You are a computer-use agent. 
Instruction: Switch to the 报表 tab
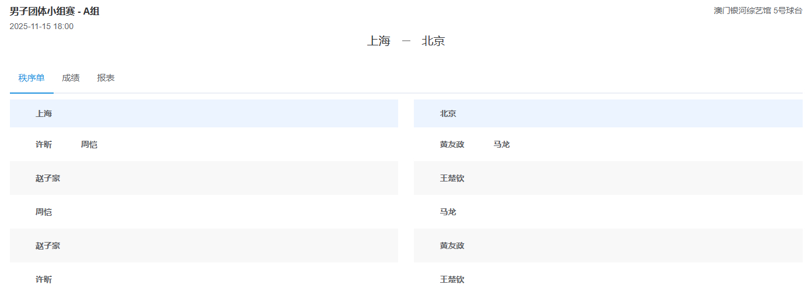click(x=106, y=78)
